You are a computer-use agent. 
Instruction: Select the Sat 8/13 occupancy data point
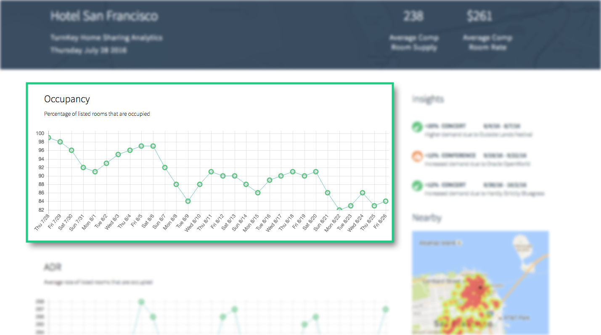[235, 176]
